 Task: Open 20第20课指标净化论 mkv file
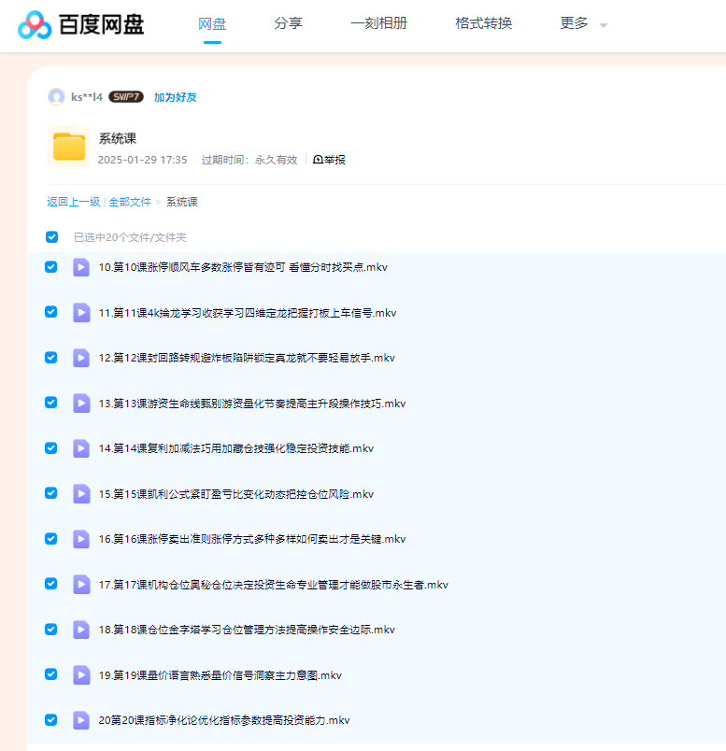coord(224,720)
